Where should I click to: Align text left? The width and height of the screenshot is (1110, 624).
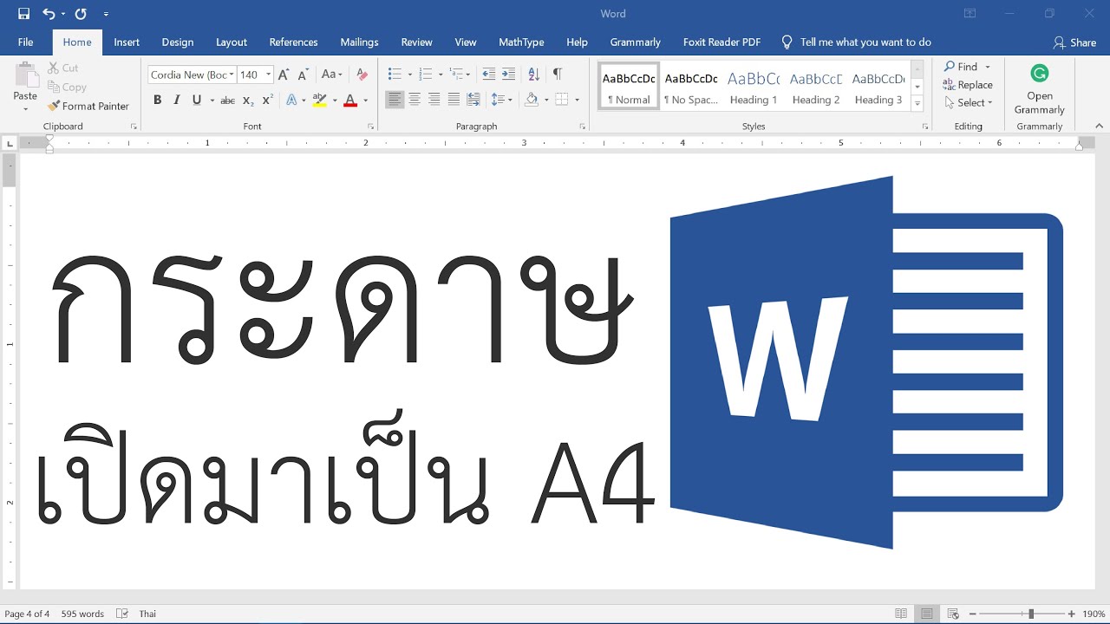coord(395,100)
